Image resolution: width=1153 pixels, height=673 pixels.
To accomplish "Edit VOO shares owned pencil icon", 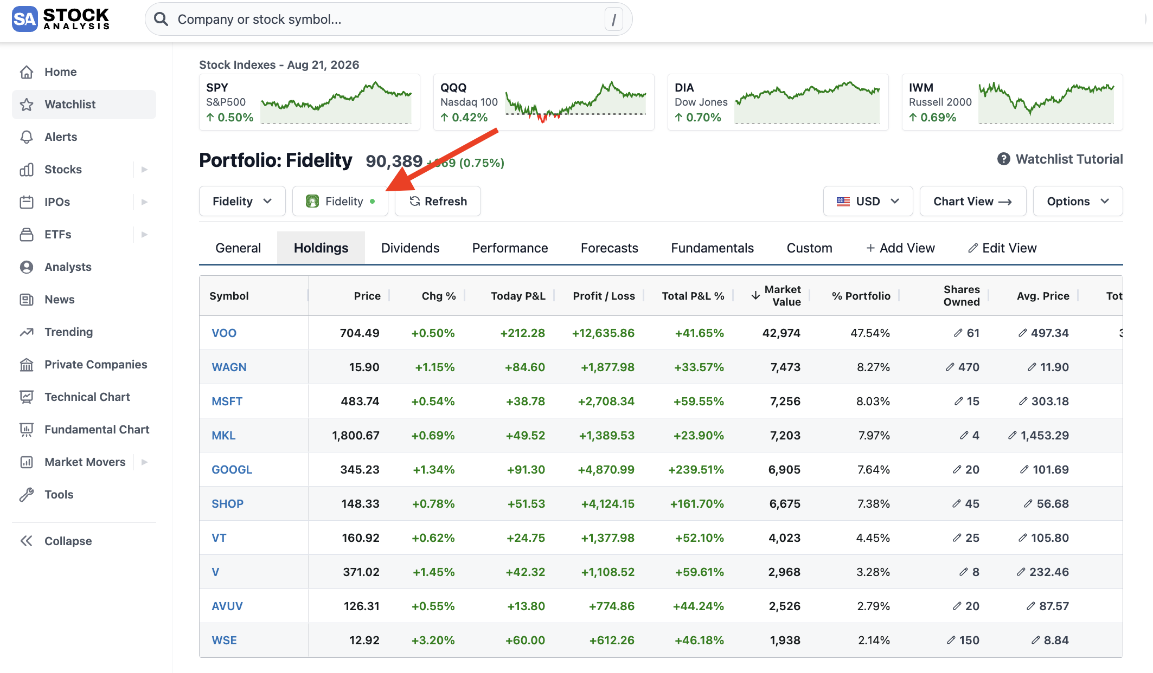I will [958, 333].
